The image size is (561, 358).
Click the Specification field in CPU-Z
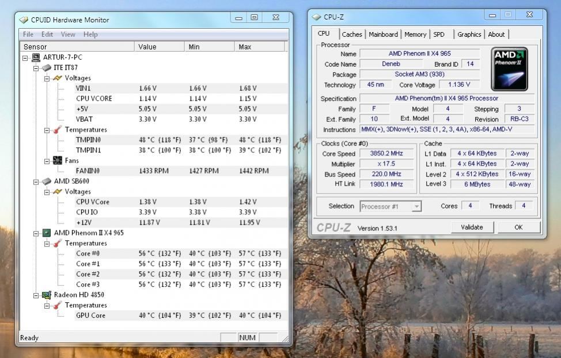click(446, 98)
